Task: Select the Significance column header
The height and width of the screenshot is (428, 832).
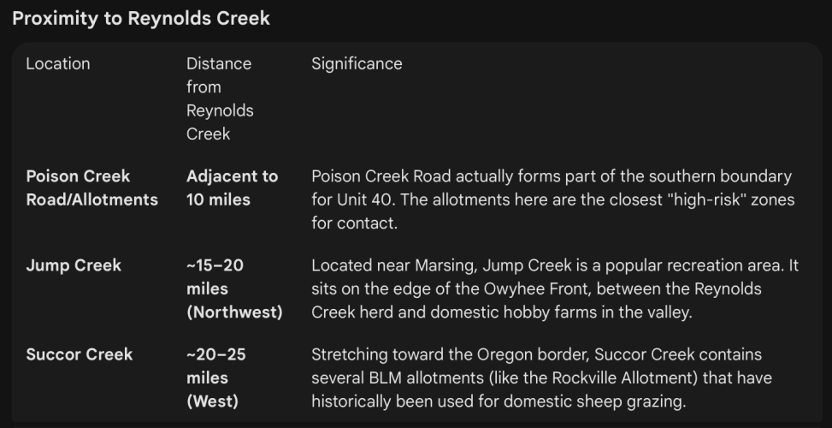Action: click(357, 63)
